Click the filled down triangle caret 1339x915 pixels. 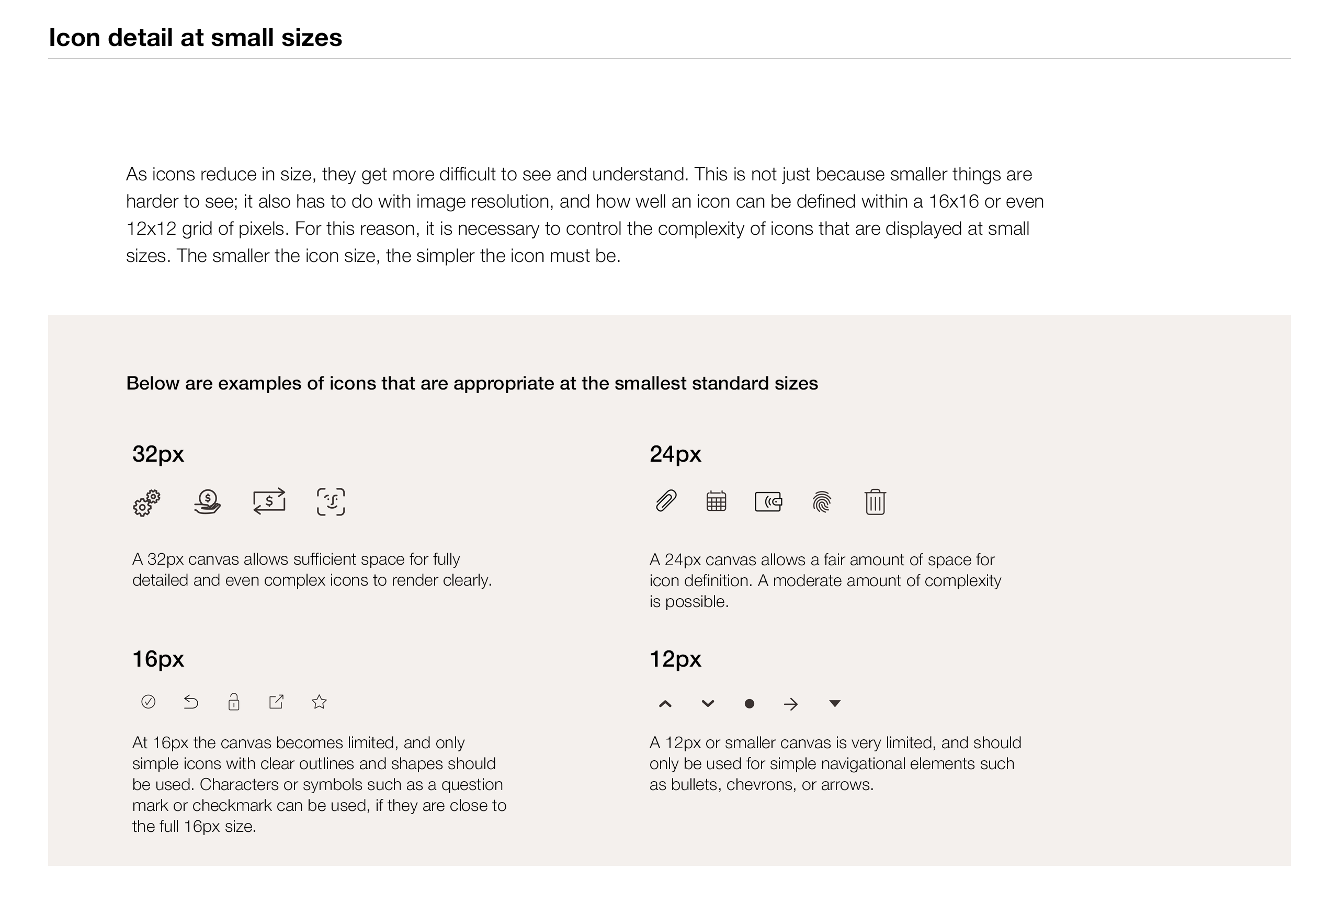pyautogui.click(x=834, y=703)
